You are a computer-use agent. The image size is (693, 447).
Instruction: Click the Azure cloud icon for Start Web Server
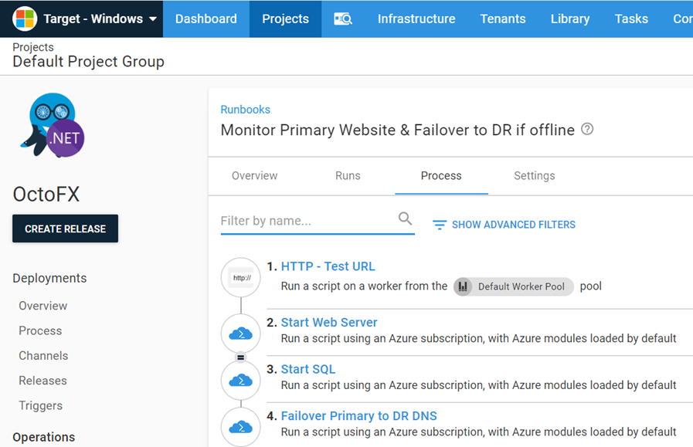241,334
